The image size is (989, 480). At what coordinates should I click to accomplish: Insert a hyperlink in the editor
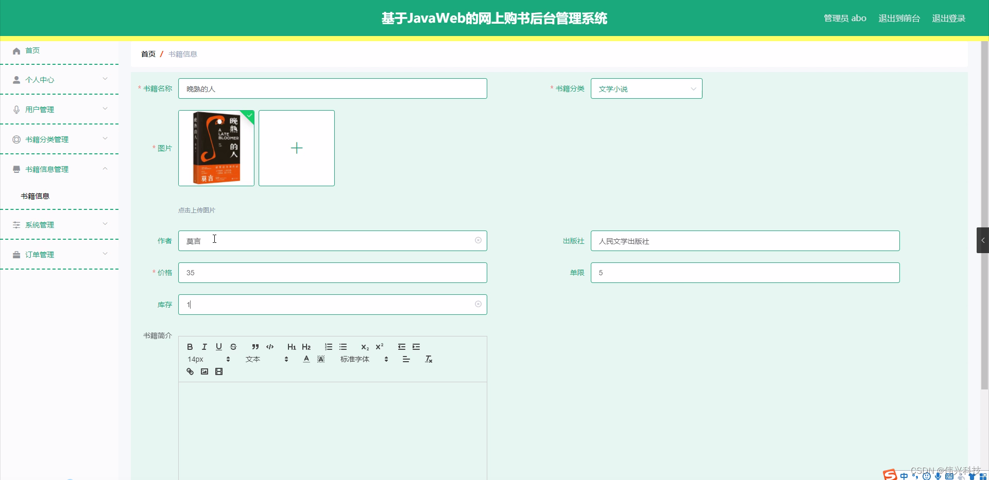click(190, 371)
